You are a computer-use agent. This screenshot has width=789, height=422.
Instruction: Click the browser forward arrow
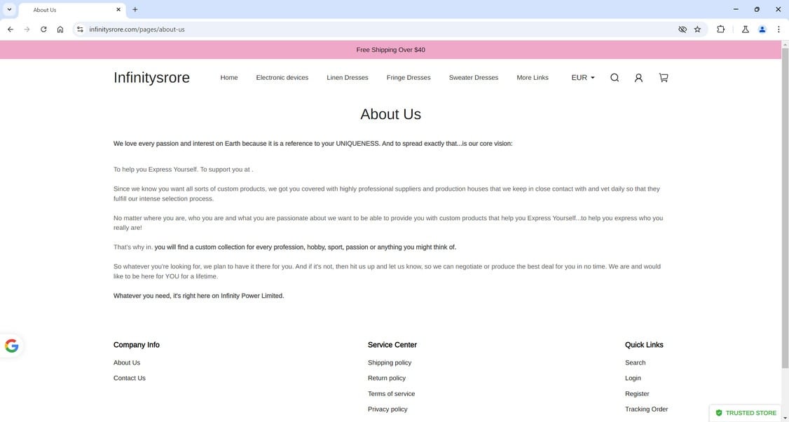(x=27, y=29)
